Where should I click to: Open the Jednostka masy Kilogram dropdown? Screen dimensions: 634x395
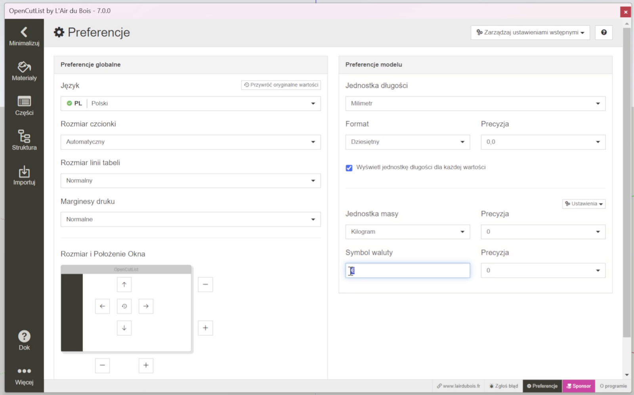click(x=407, y=232)
